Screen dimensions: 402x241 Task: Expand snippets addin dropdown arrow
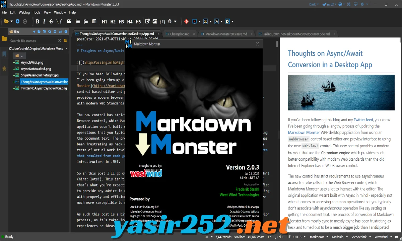pos(211,22)
